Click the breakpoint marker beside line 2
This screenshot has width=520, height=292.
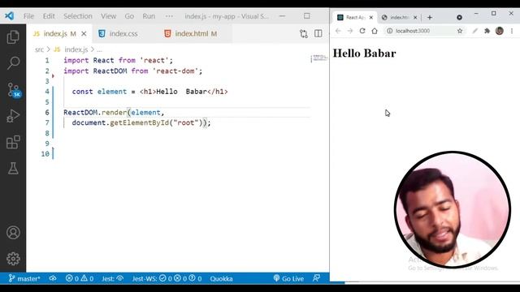click(53, 75)
